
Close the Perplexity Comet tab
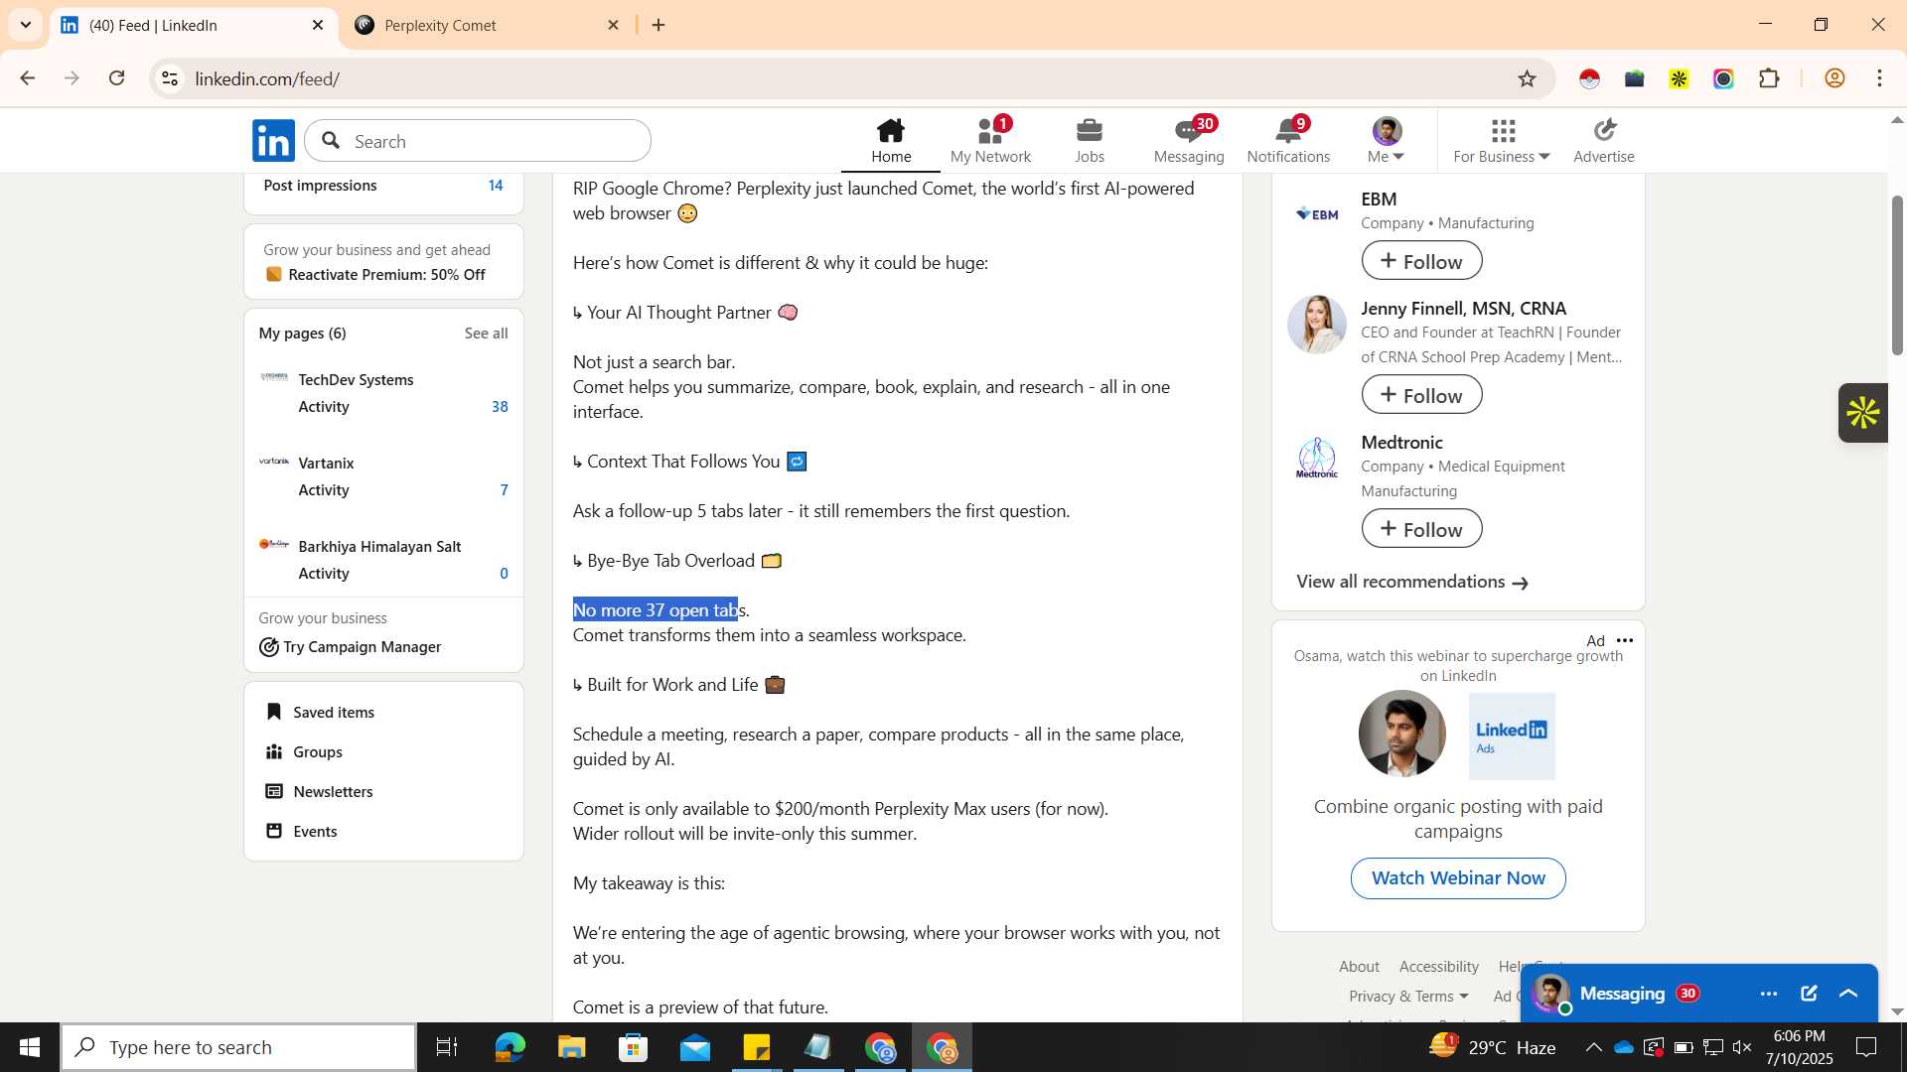614,25
